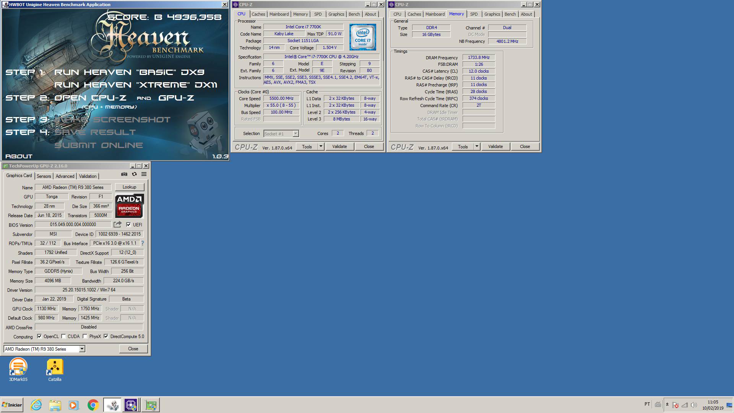Click the GPU-Z refresh icon
The height and width of the screenshot is (413, 734).
coord(134,174)
